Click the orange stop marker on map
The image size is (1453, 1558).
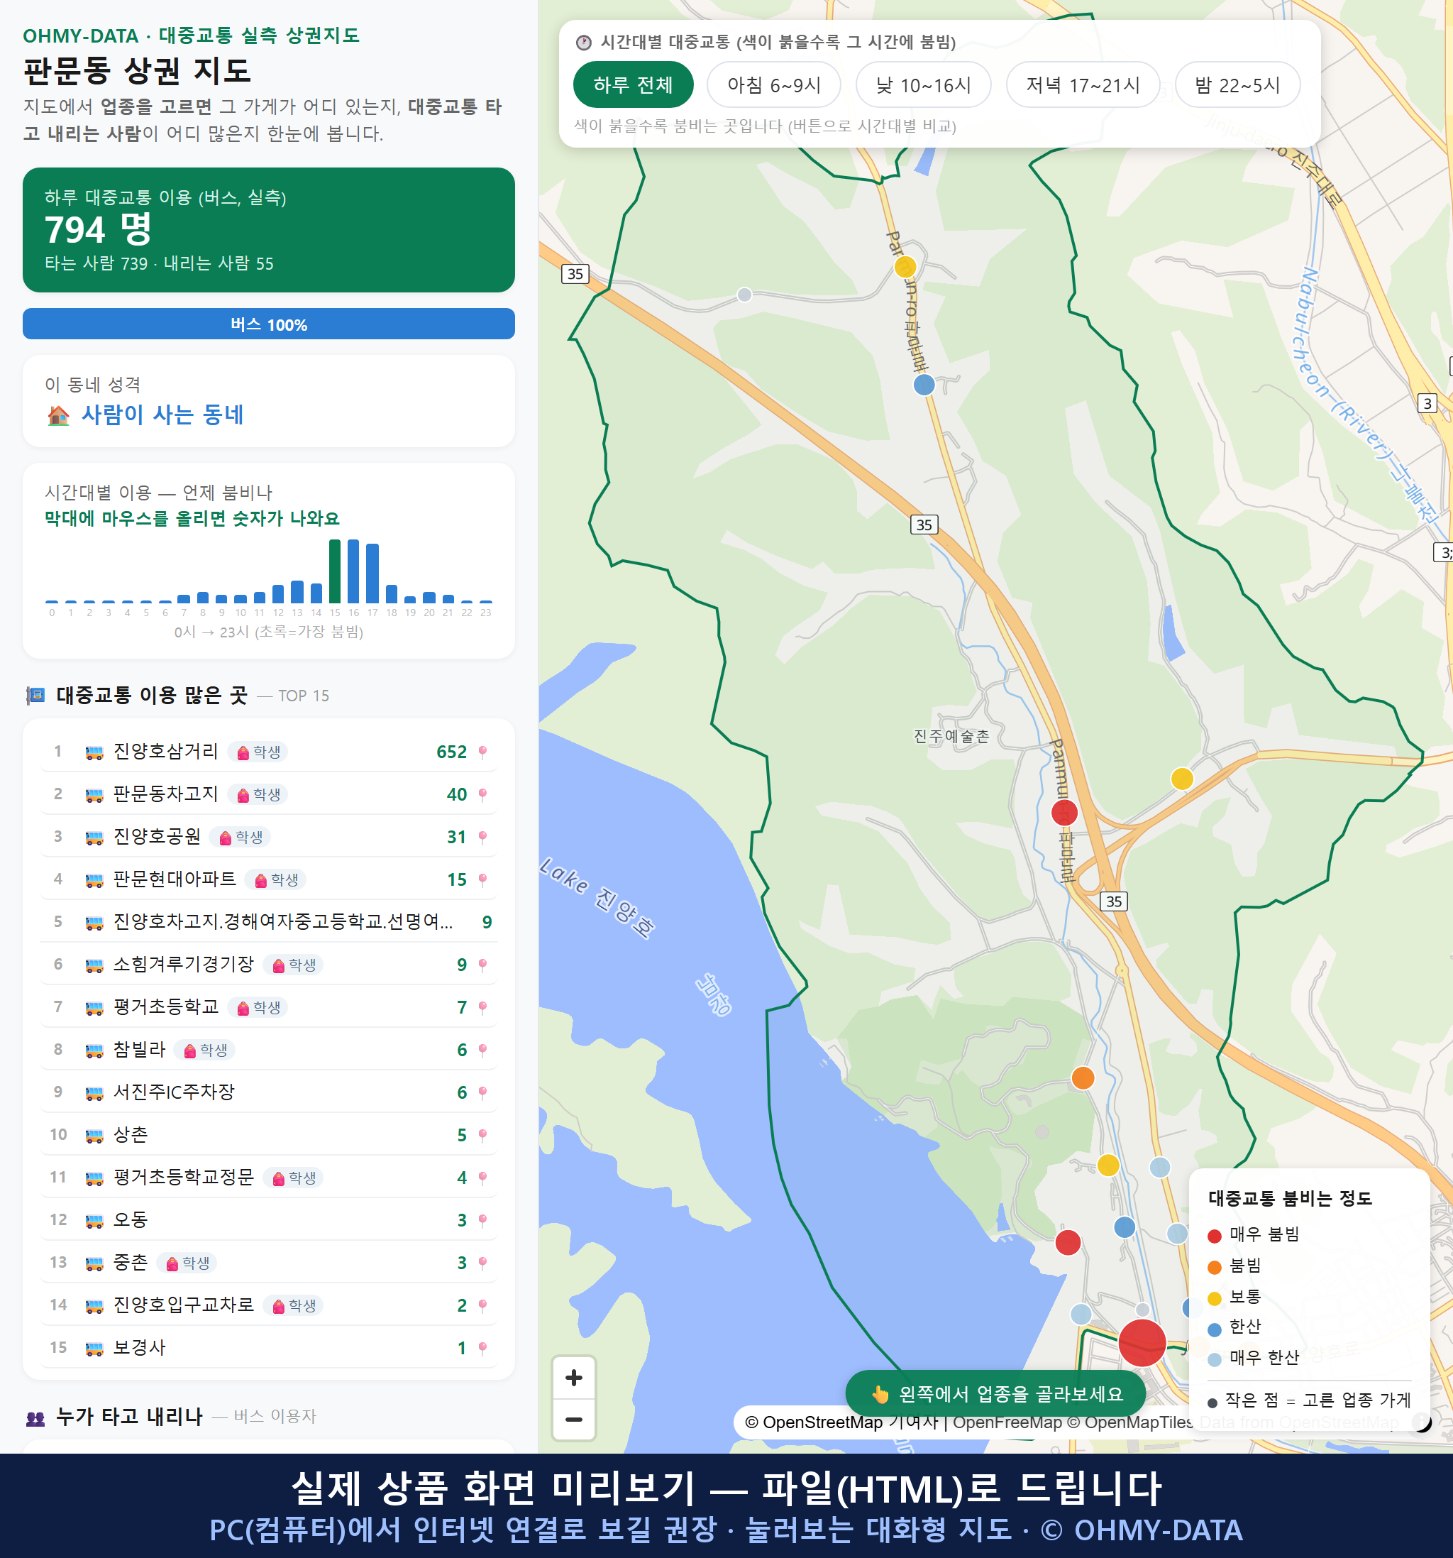[1083, 1077]
